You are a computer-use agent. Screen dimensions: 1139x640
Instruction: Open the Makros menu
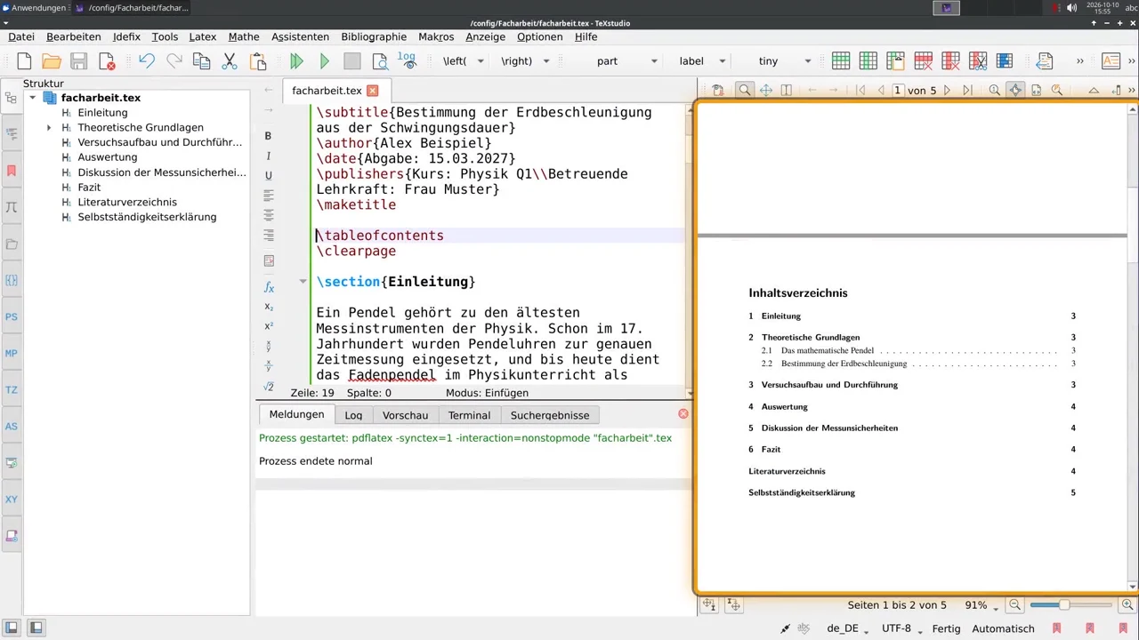(436, 36)
